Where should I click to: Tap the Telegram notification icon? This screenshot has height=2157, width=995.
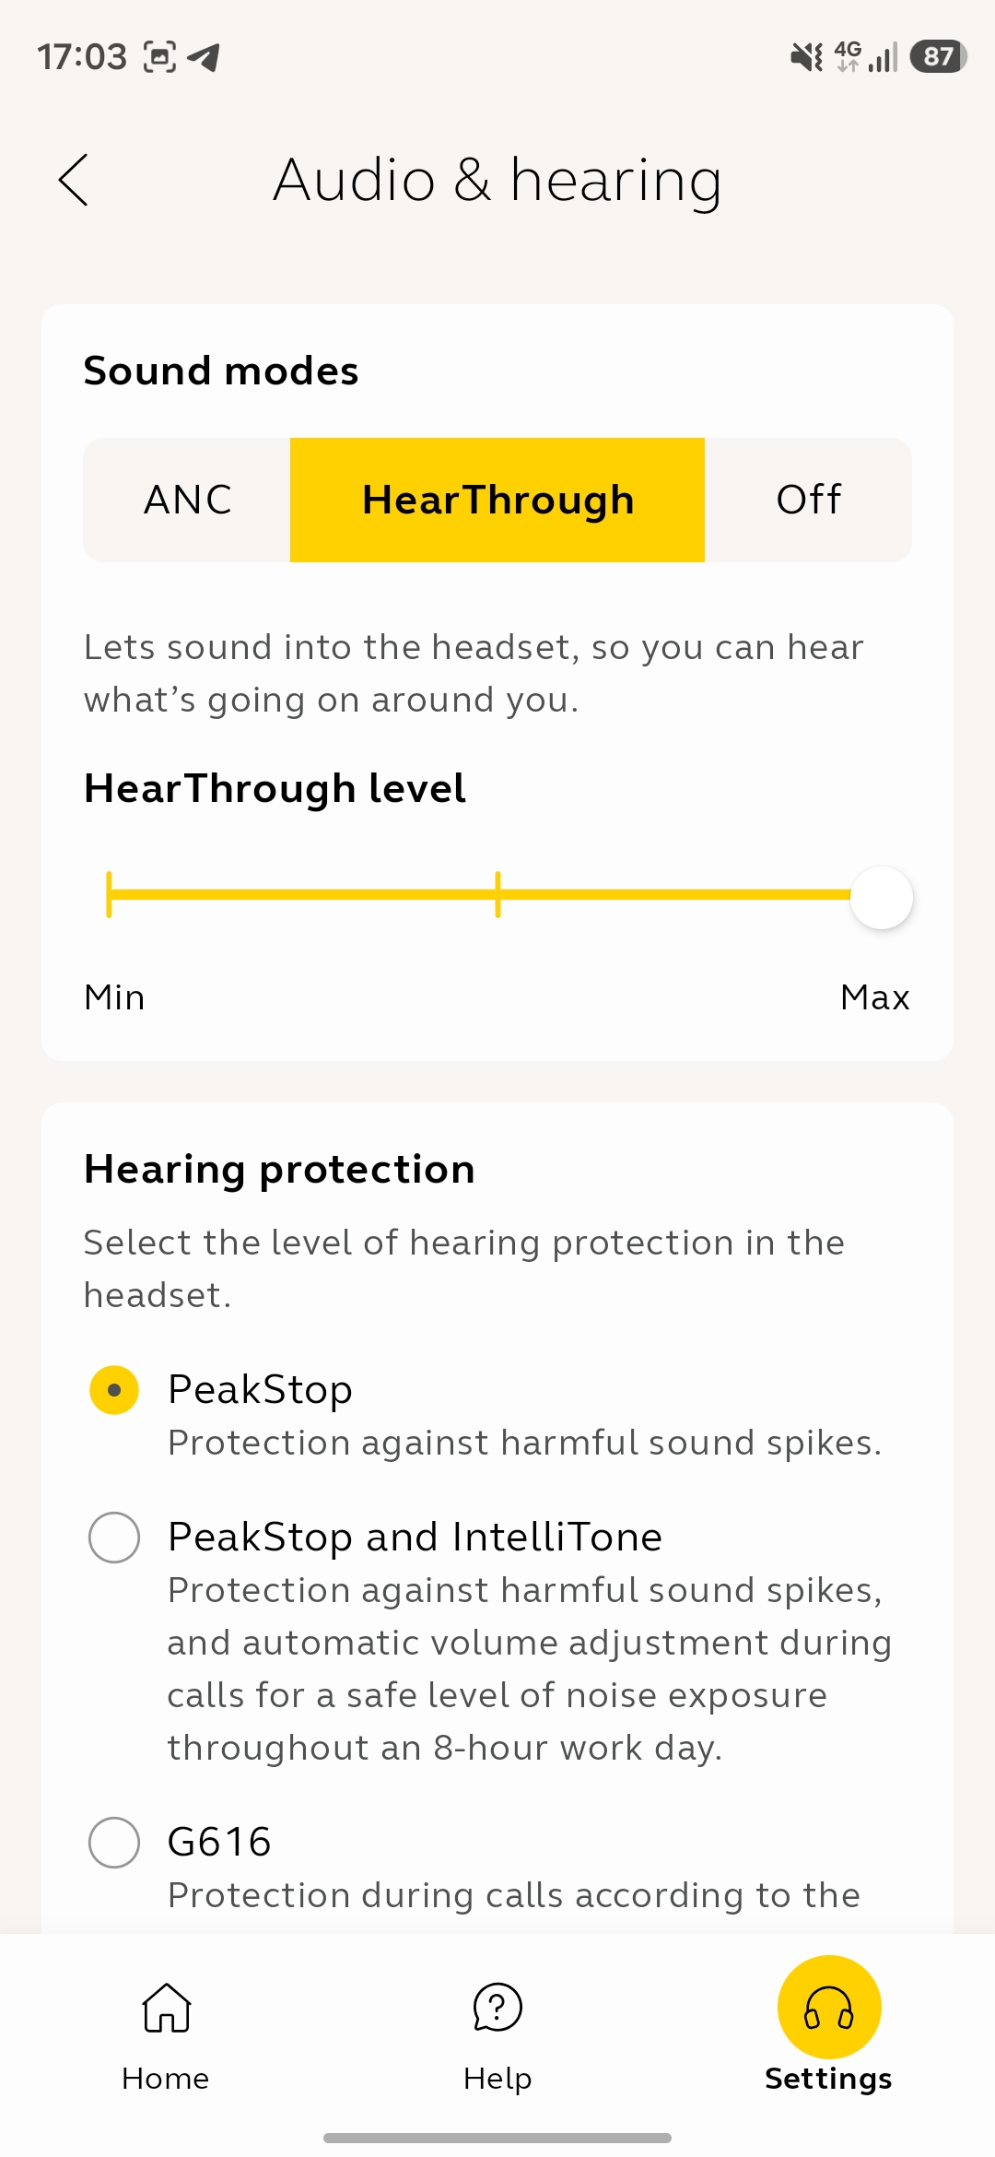tap(204, 57)
